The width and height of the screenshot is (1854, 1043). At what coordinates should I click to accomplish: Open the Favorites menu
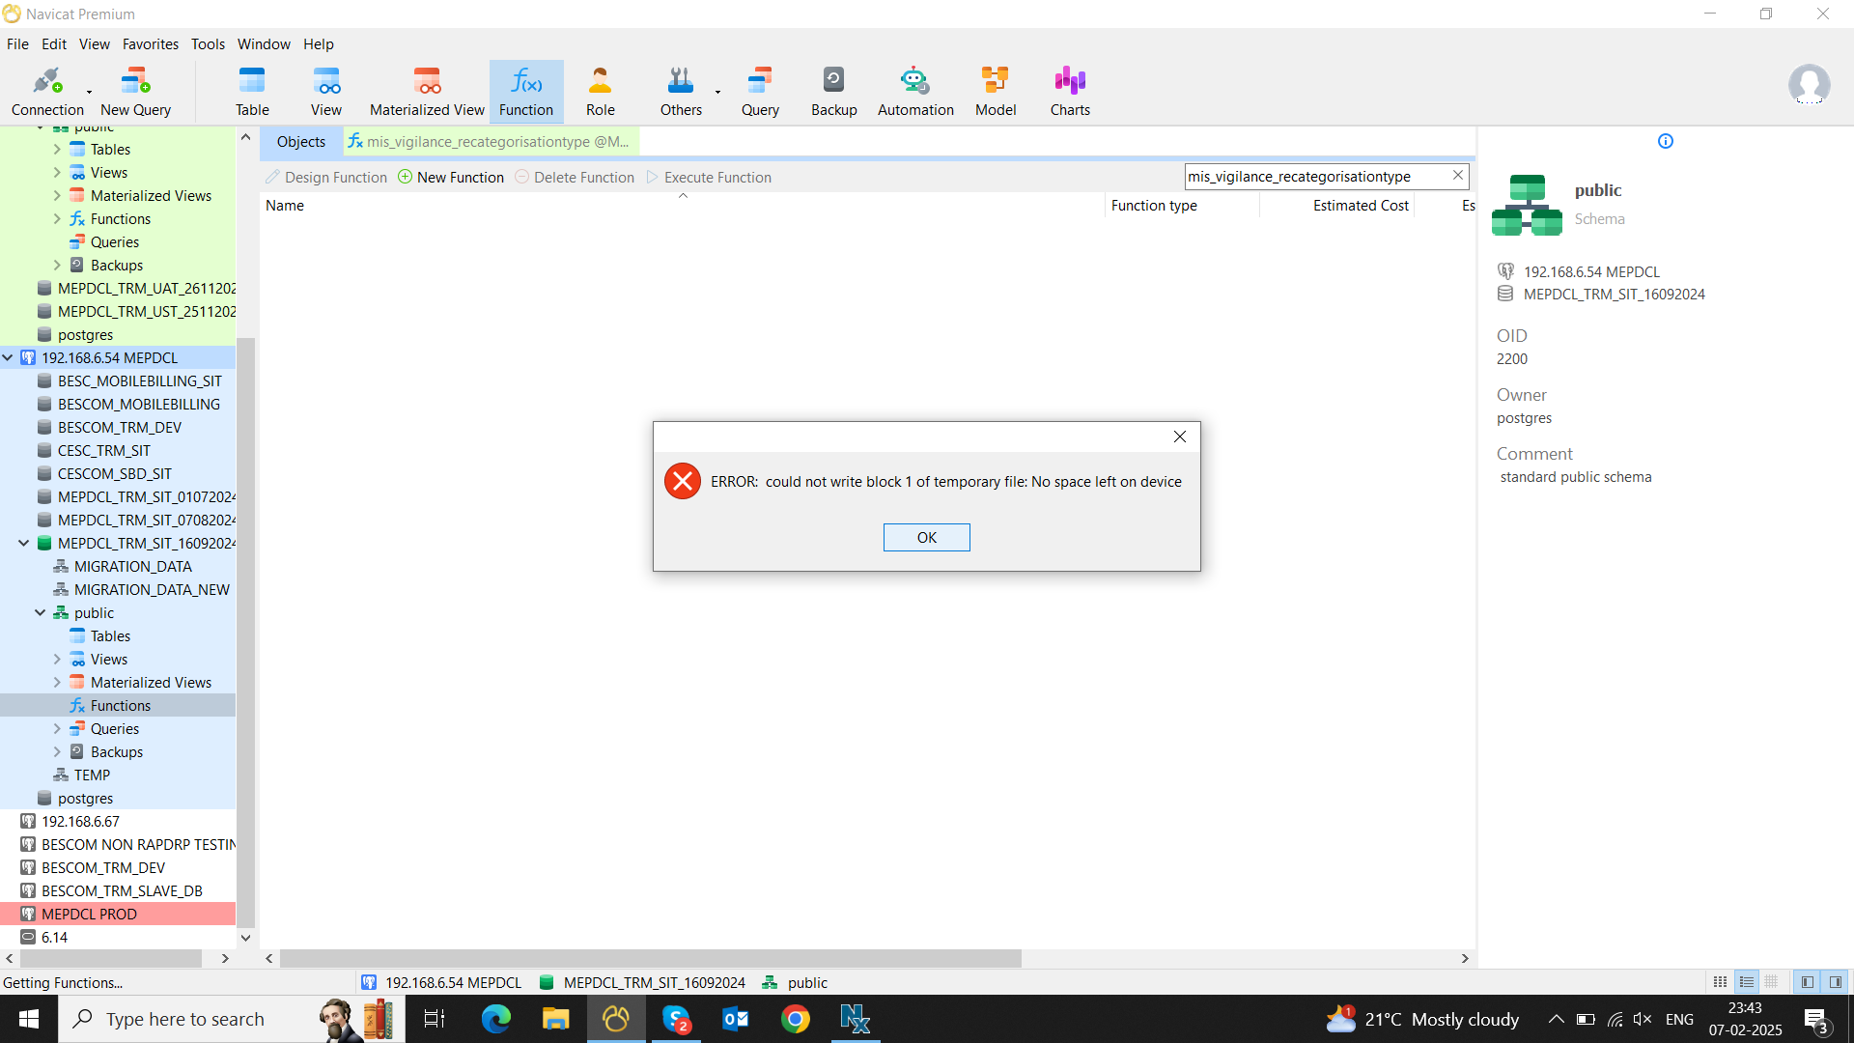click(151, 44)
